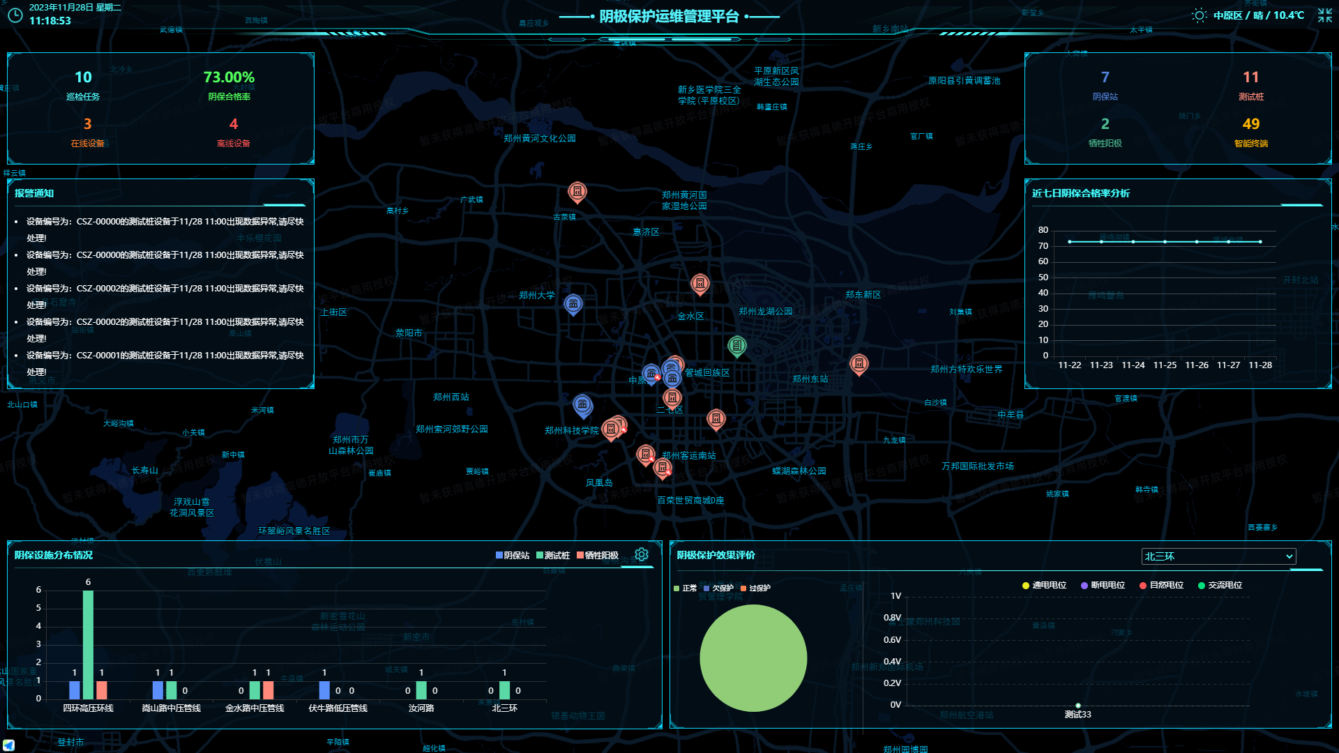Click the 近七日阴保合格率分析 panel title
1339x753 pixels.
1081,193
